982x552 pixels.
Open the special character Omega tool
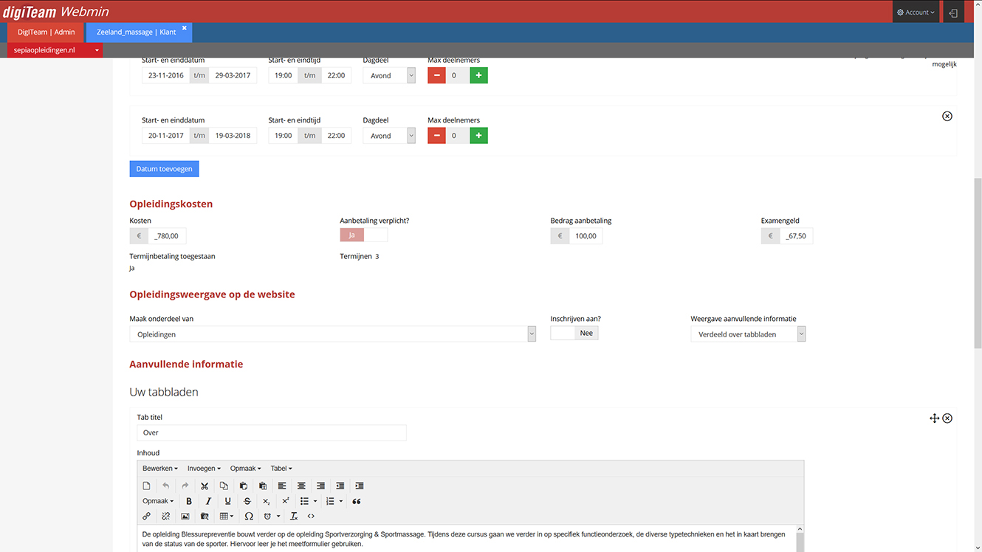(x=249, y=517)
